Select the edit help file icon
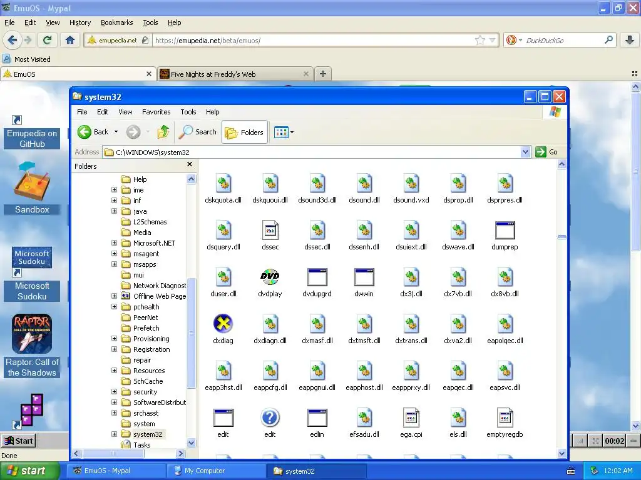The image size is (641, 480). [270, 418]
